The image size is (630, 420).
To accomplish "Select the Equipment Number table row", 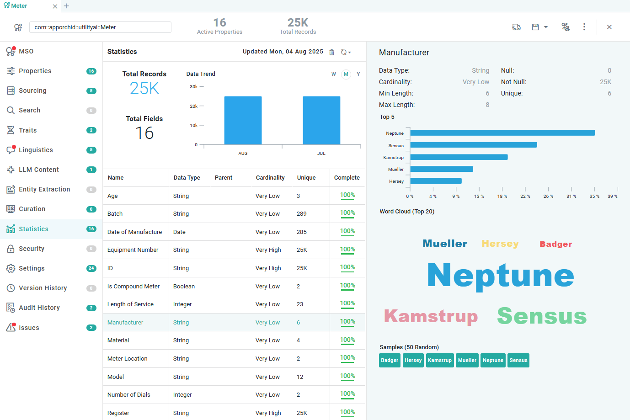I will (x=133, y=250).
